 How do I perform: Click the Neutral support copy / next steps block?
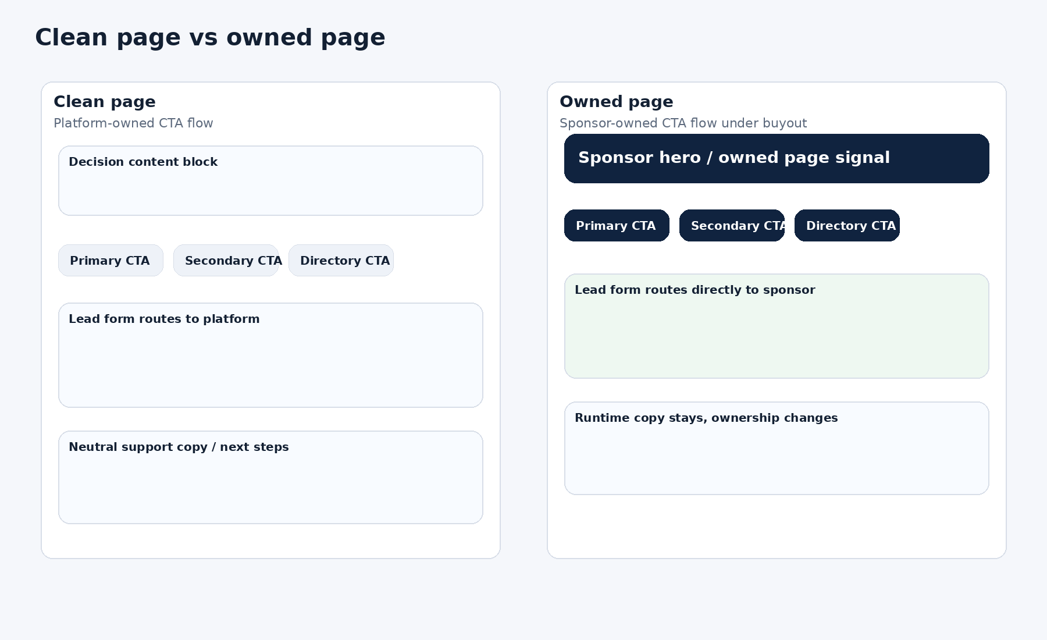coord(270,477)
